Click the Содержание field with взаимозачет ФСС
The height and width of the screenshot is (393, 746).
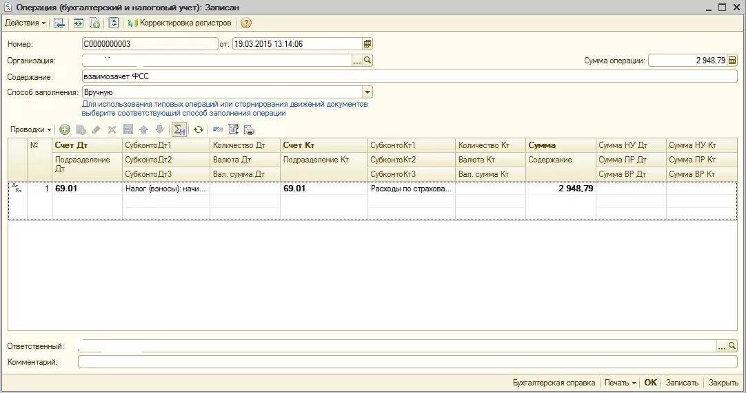[410, 76]
